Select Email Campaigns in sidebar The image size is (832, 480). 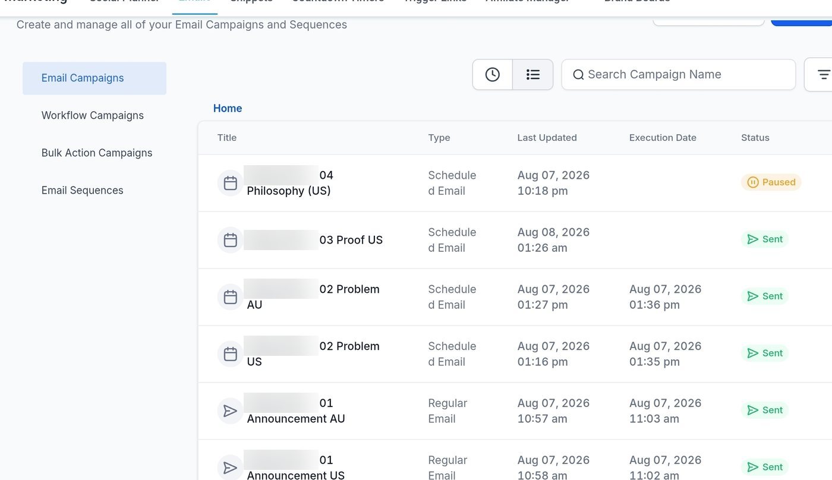coord(94,78)
